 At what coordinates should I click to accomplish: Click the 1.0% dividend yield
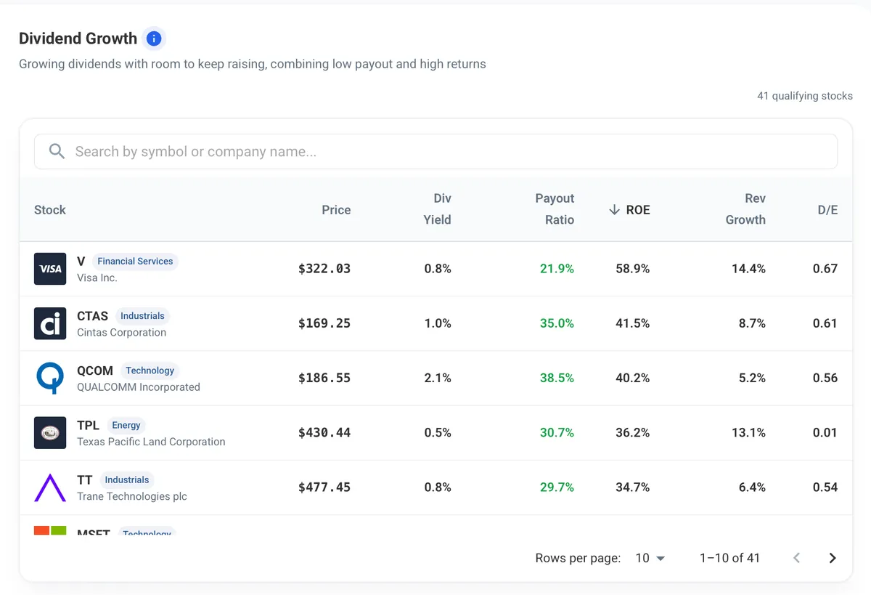pos(438,323)
